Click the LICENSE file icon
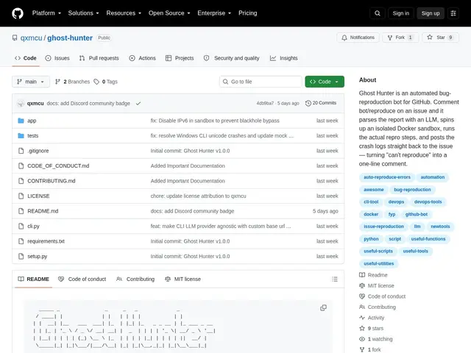This screenshot has width=471, height=353. (21, 196)
